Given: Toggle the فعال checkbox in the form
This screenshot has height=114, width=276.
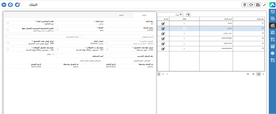Looking at the screenshot, I should coord(53,54).
